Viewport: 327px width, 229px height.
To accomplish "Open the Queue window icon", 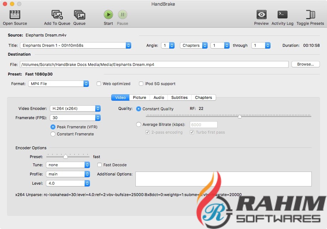I will (x=79, y=15).
